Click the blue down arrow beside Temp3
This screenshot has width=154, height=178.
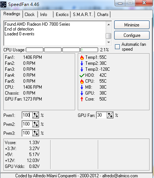point(82,69)
